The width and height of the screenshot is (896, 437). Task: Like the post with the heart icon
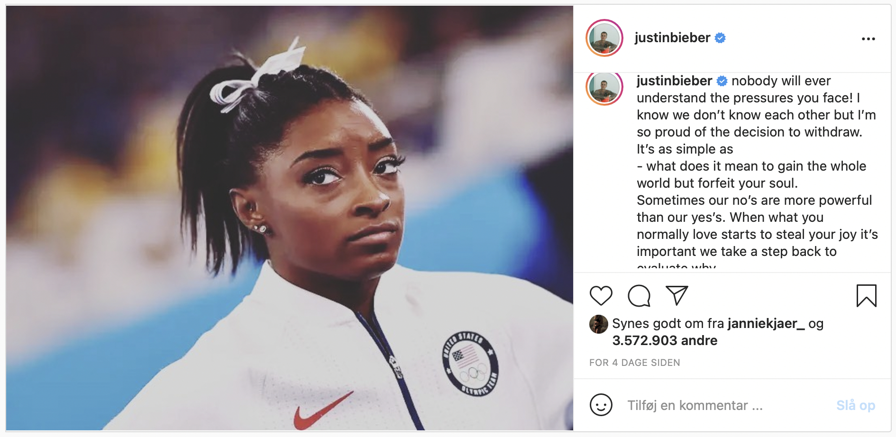tap(601, 296)
